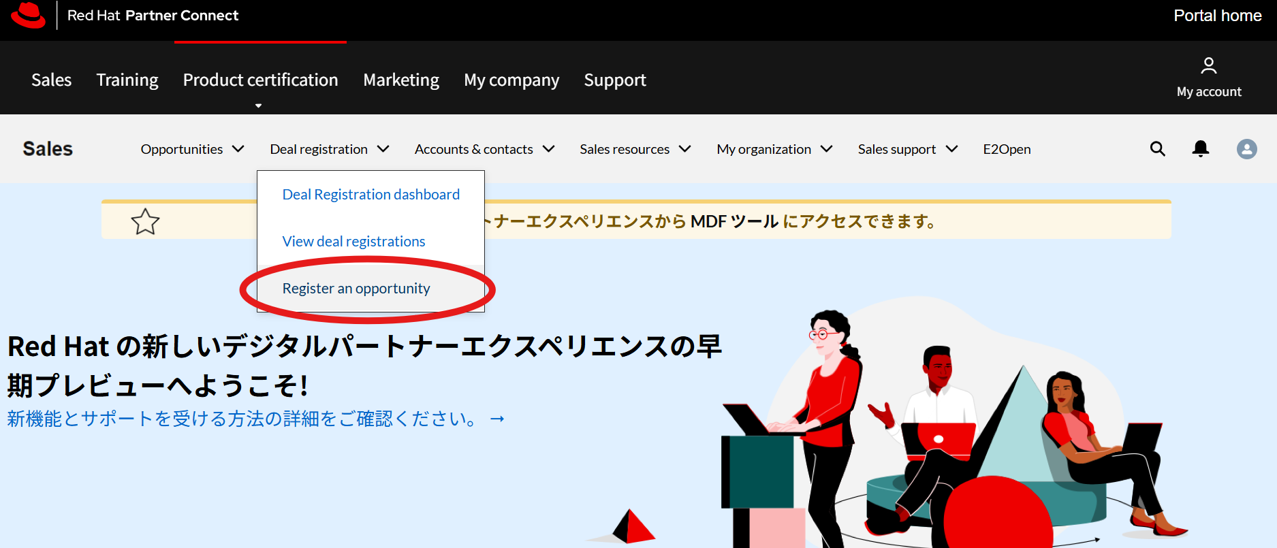Open the Product certification tab
This screenshot has width=1277, height=548.
click(x=260, y=80)
